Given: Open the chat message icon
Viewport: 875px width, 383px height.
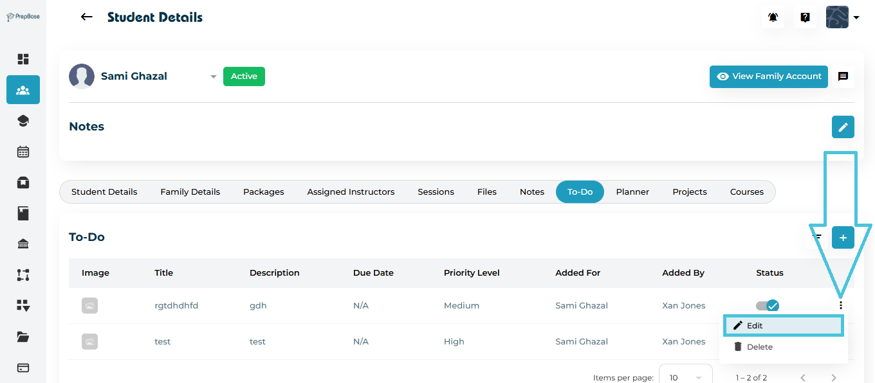Looking at the screenshot, I should 843,76.
